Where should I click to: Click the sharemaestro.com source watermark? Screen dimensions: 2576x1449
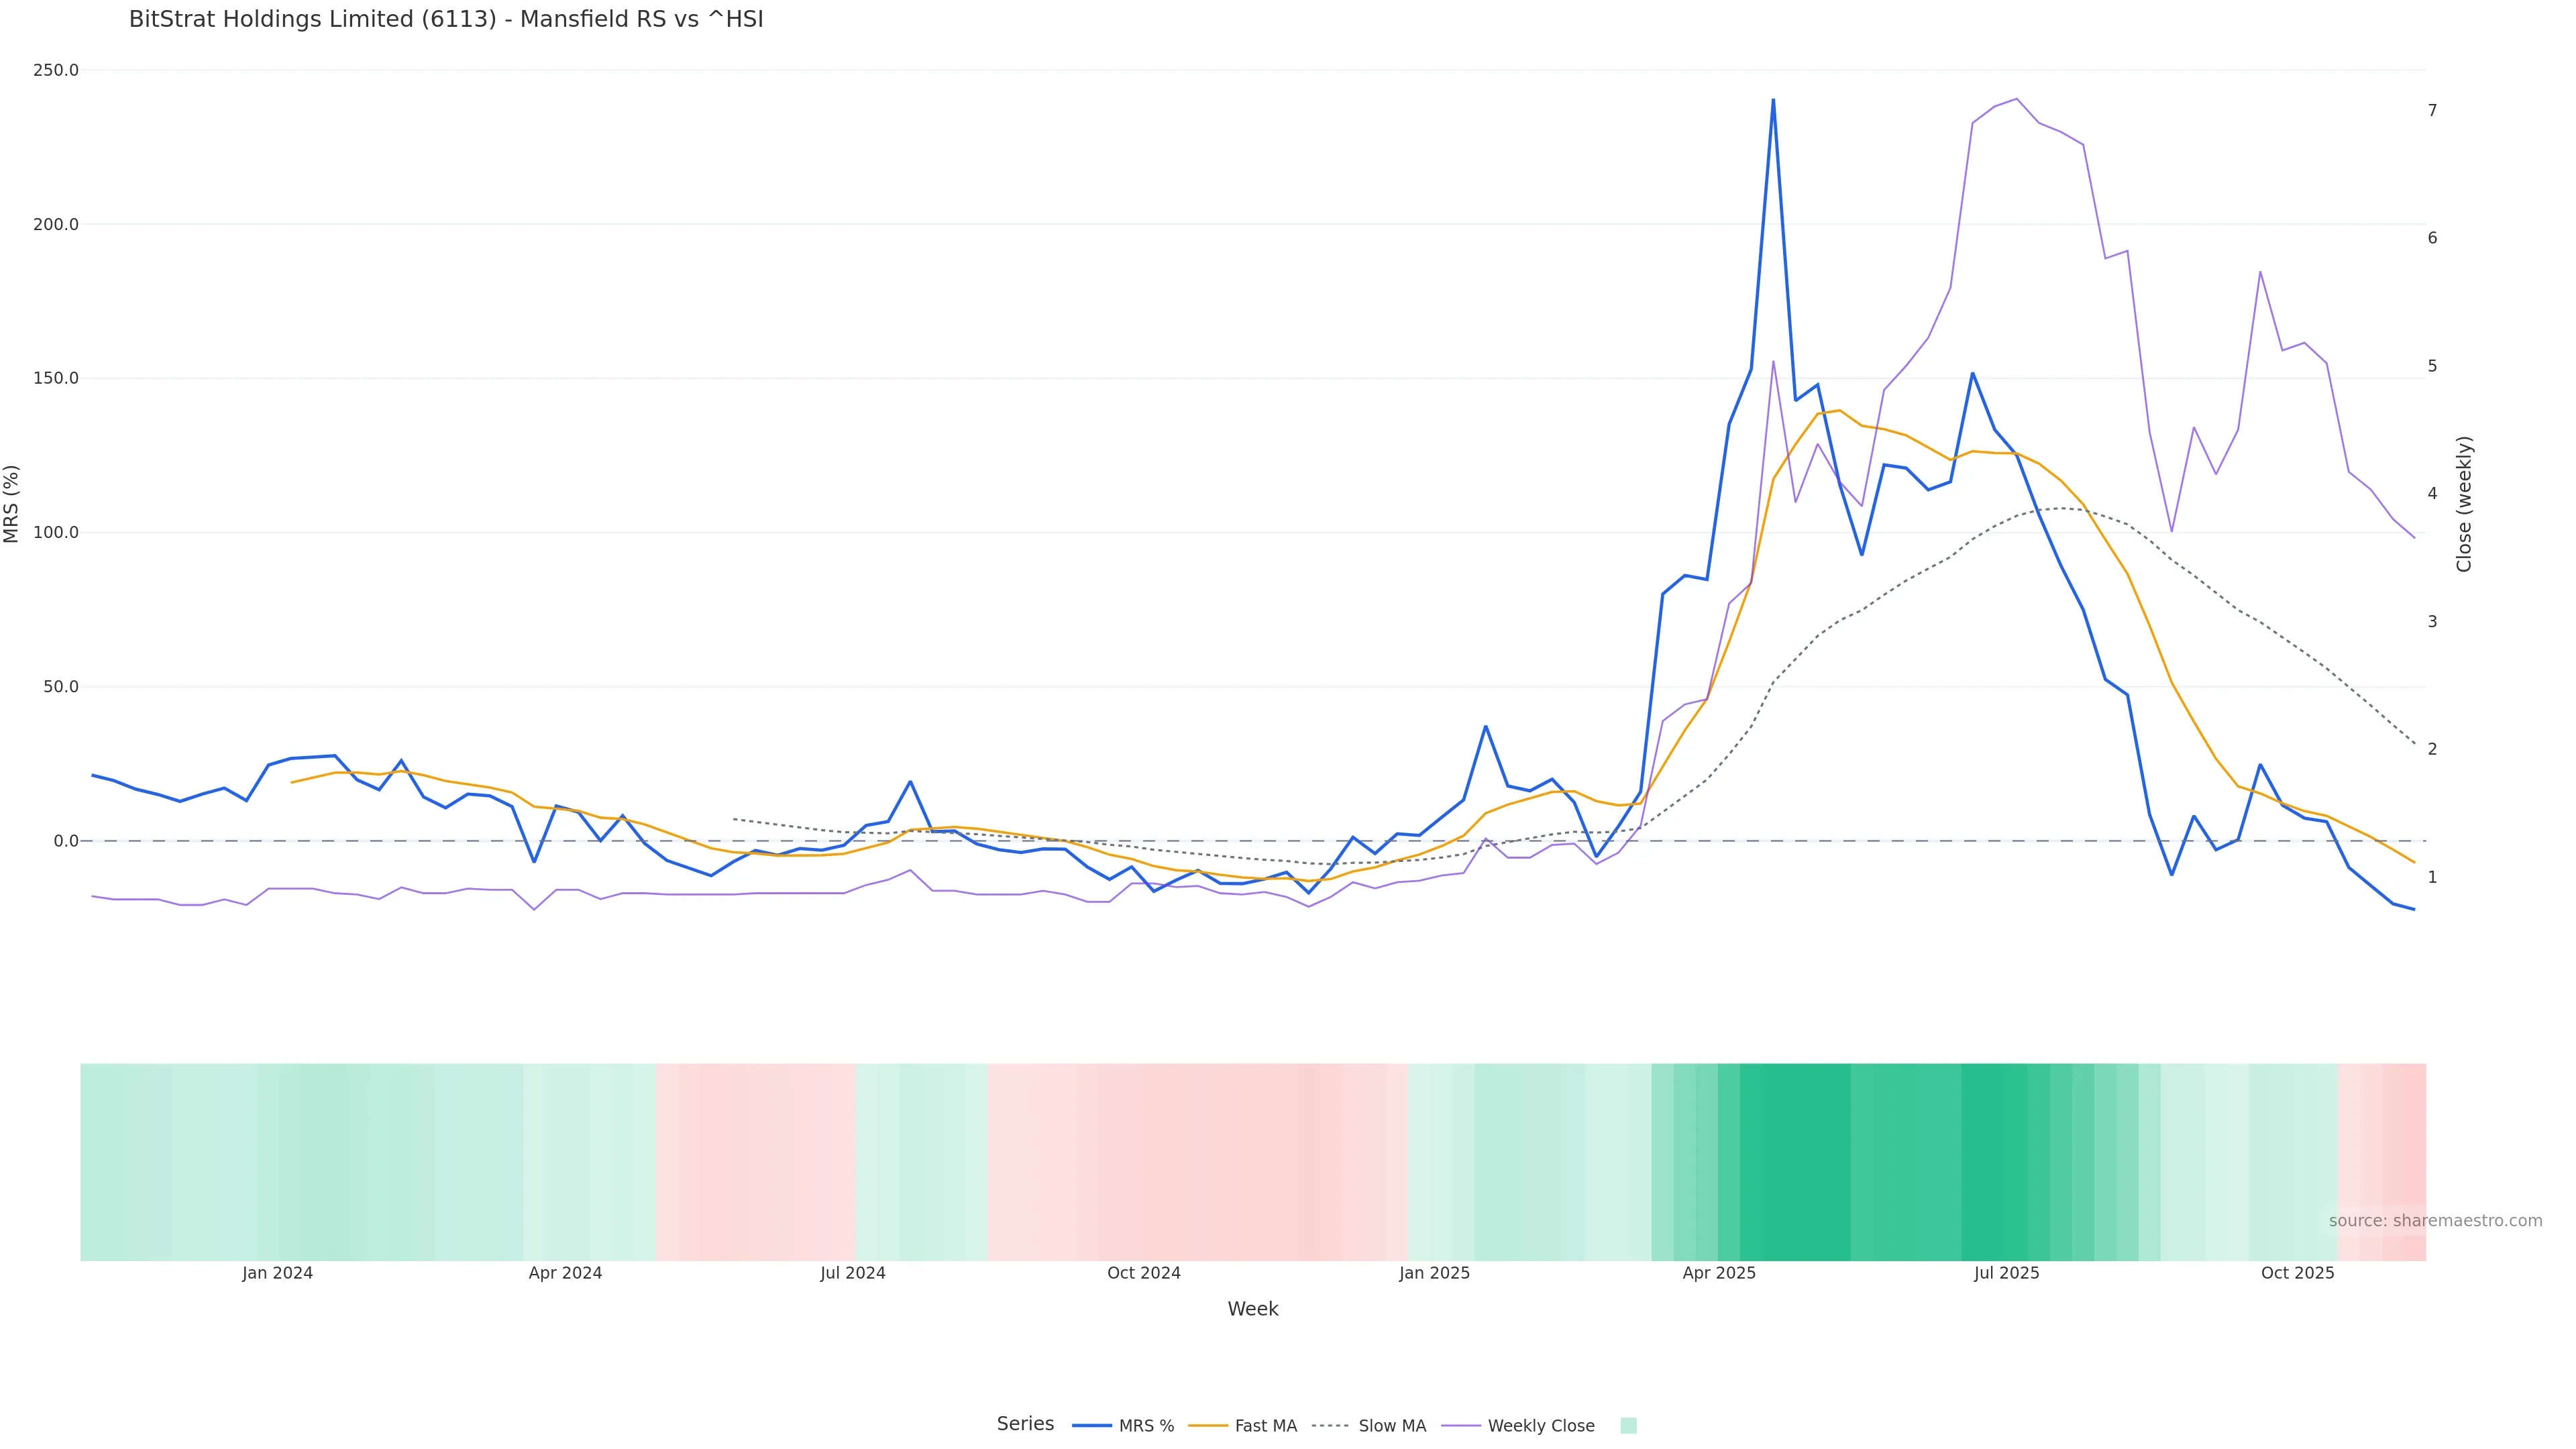click(x=2435, y=1221)
